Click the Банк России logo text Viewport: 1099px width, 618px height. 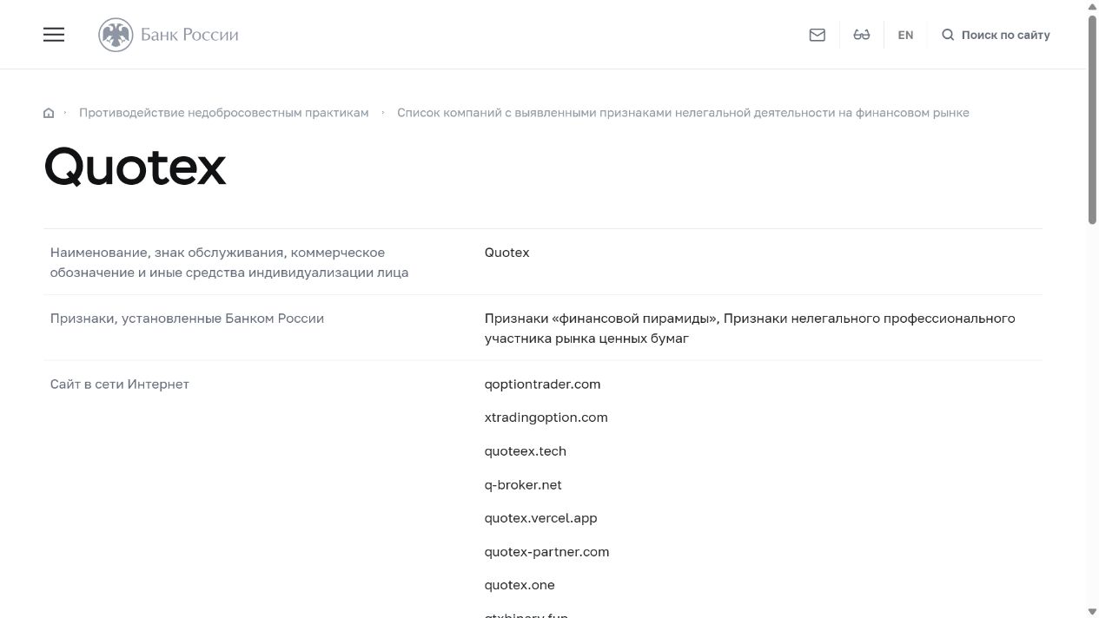pyautogui.click(x=189, y=35)
